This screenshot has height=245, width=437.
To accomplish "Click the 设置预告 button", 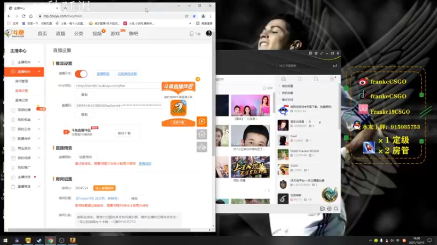I will pos(85,157).
